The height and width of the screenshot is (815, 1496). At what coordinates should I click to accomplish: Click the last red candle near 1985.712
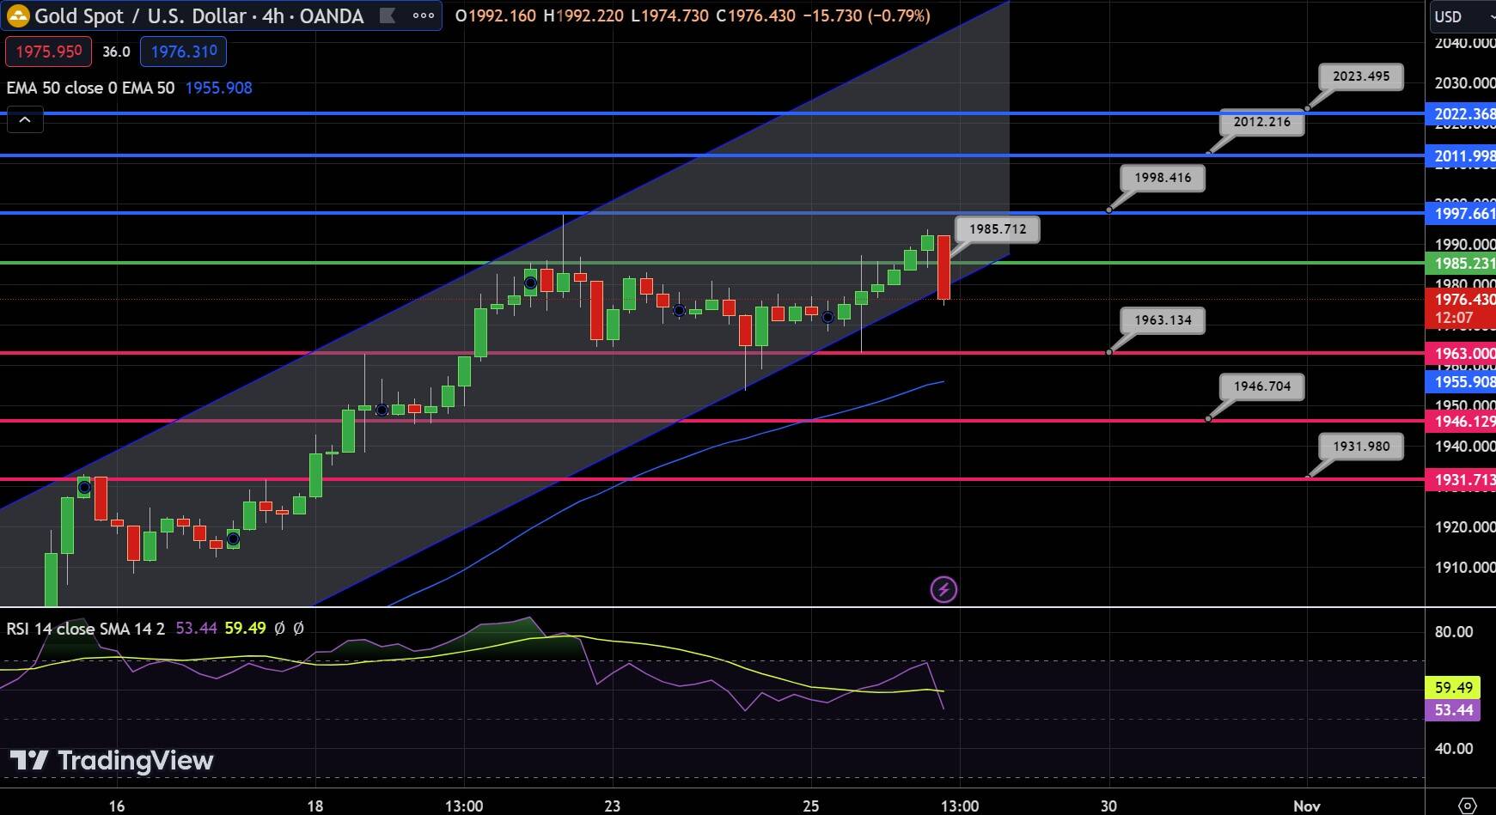(943, 267)
